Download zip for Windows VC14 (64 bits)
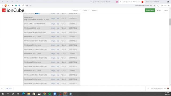Viewport: 171px width, 96px height. click(58, 62)
